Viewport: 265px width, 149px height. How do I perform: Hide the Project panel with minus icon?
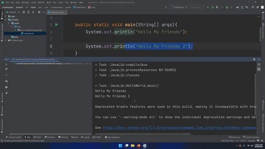click(44, 12)
